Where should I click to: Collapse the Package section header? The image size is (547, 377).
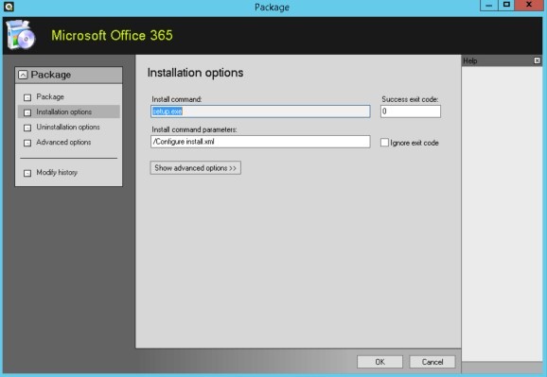23,75
